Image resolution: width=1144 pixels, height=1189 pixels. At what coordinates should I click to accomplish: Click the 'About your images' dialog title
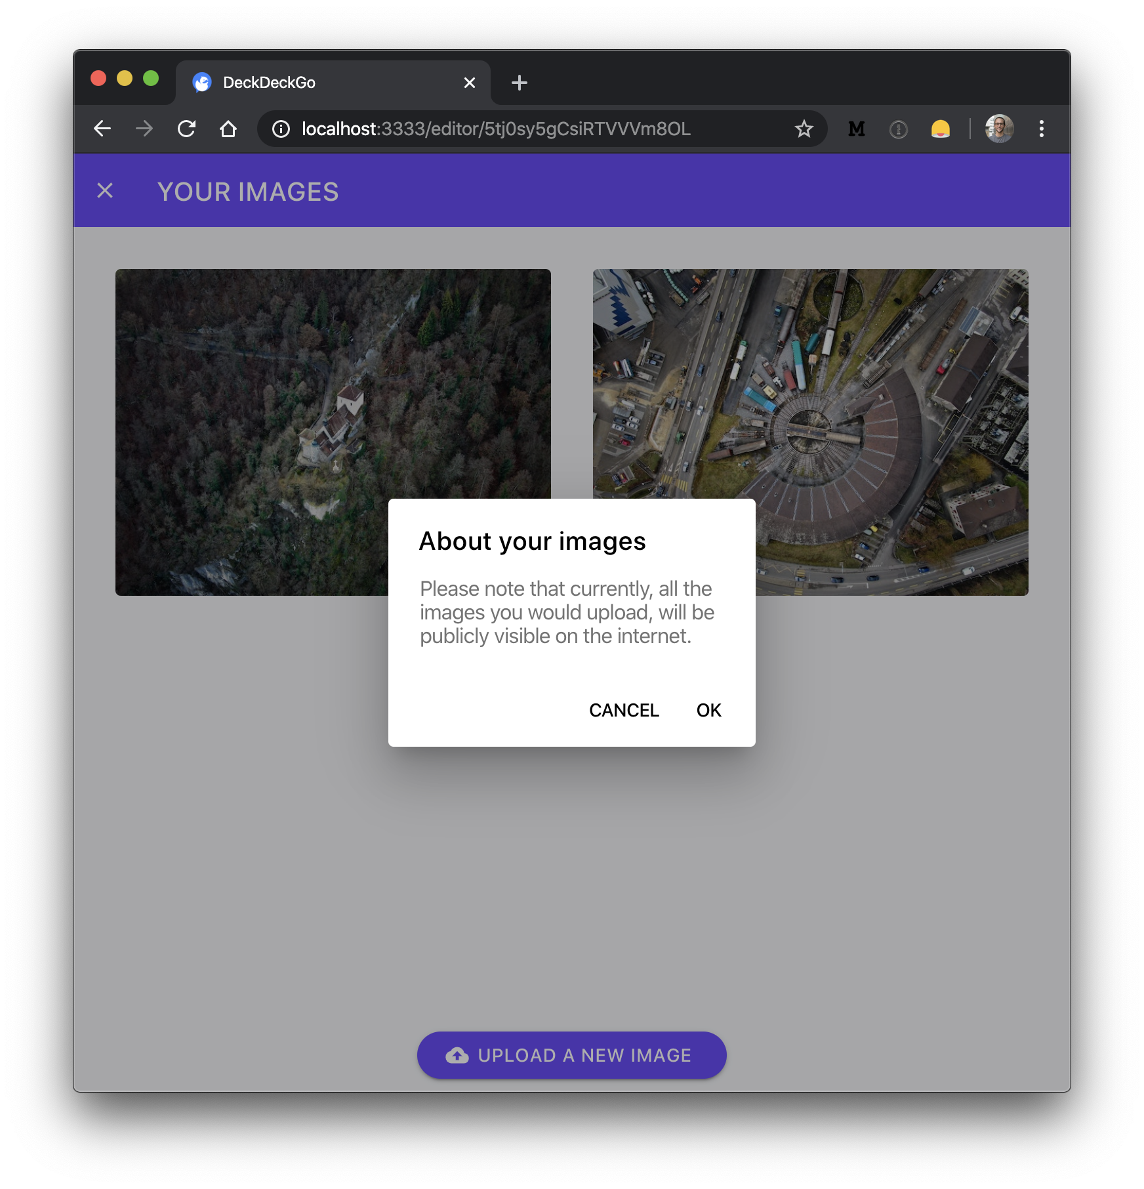click(533, 541)
